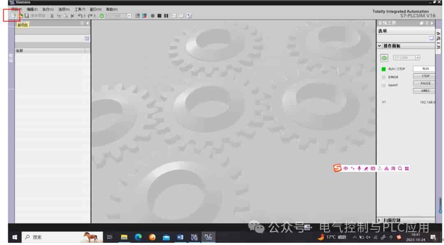Click the record circle toolbar icon
This screenshot has width=444, height=245.
pos(153,16)
